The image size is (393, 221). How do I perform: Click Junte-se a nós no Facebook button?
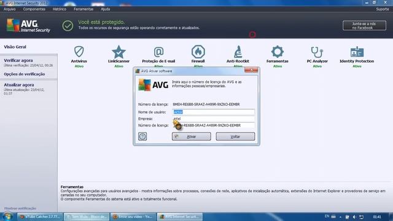(364, 26)
